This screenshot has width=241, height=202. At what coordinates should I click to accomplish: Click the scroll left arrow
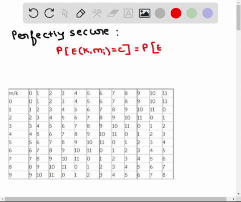(3, 199)
